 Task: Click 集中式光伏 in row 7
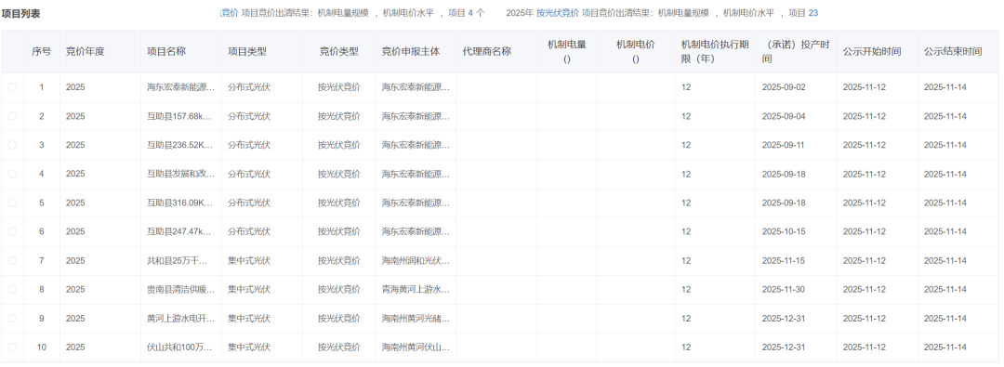pyautogui.click(x=249, y=261)
